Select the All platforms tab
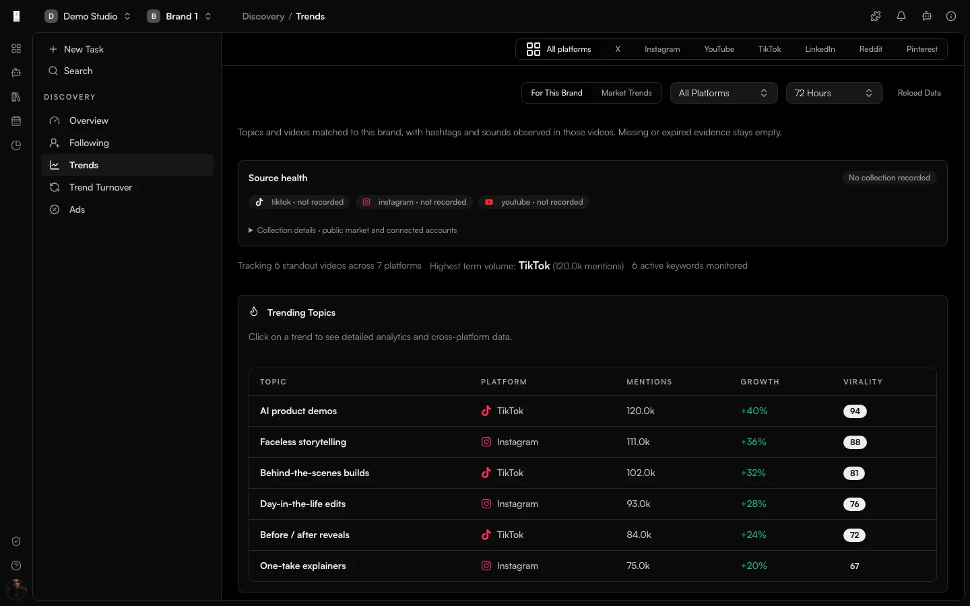 coord(559,49)
